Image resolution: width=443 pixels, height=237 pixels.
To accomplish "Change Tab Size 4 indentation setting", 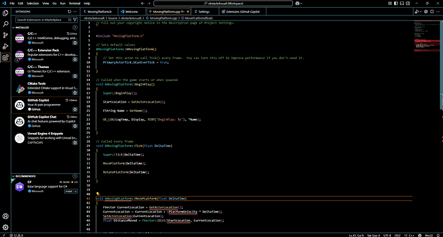I will 374,235.
